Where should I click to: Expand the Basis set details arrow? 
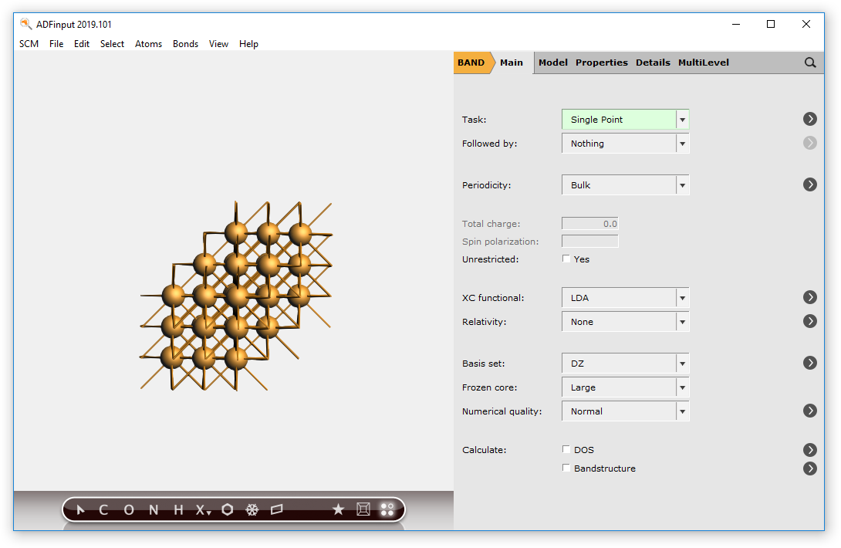(x=809, y=363)
